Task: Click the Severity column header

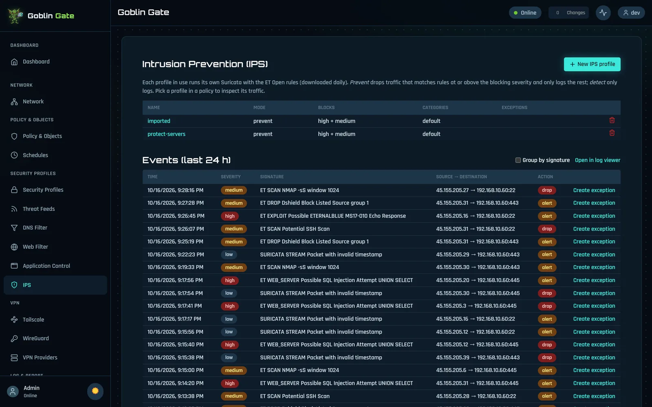Action: pos(231,177)
